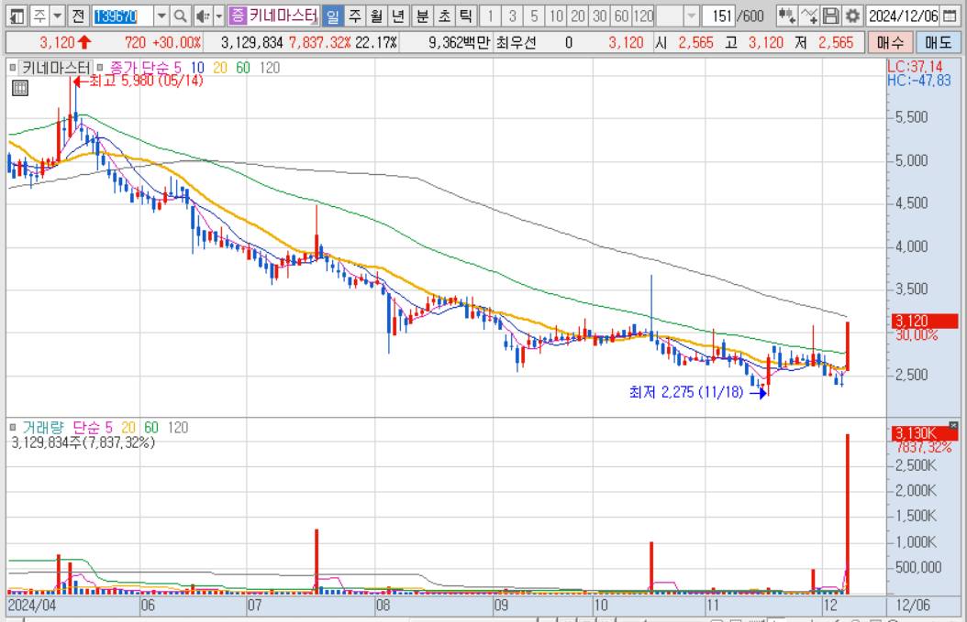The height and width of the screenshot is (622, 967).
Task: Click the red 3,120 price axis tag
Action: (x=925, y=321)
